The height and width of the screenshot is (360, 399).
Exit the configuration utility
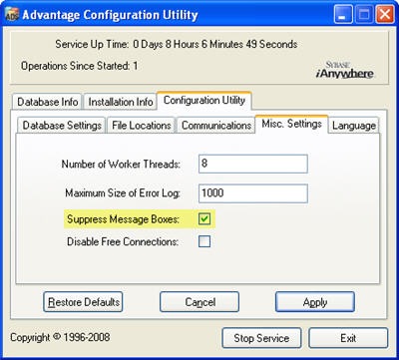click(348, 338)
